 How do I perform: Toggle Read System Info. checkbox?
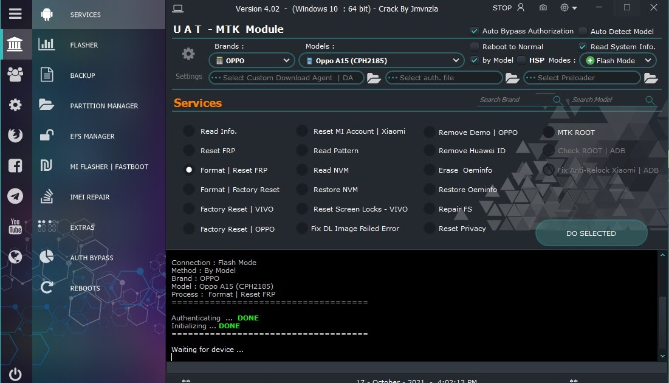(x=582, y=46)
